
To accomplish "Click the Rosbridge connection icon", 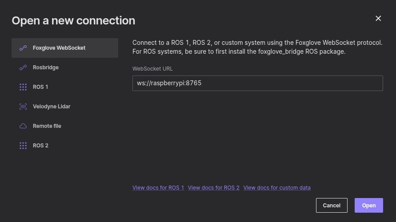I will tap(23, 67).
